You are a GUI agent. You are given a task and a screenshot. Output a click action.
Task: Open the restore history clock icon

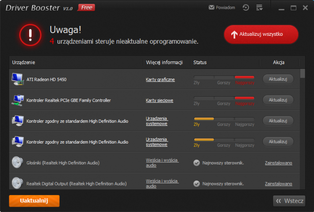[246, 8]
